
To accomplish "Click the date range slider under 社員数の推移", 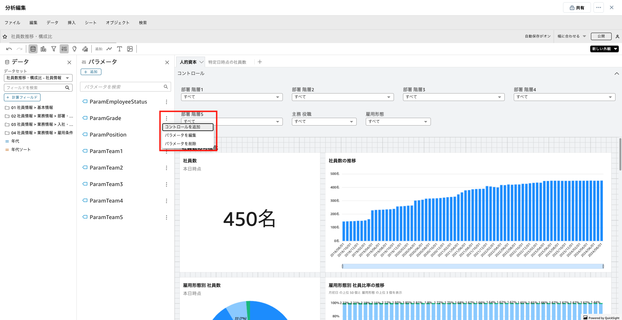I will (473, 266).
